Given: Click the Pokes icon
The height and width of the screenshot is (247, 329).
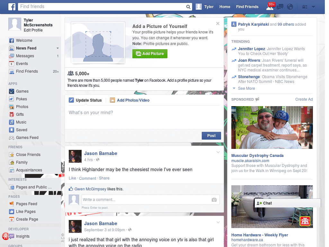Looking at the screenshot, I should pos(12,99).
